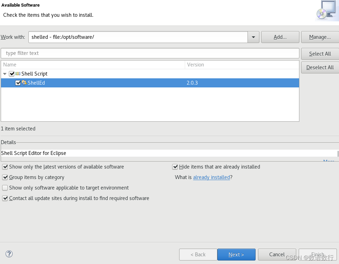This screenshot has height=264, width=339.
Task: Toggle Show only the latest versions checkbox
Action: [x=5, y=167]
